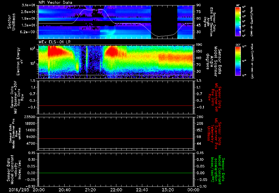This screenshot has width=279, height=193.
Task: Click the 'Model Scanner Pos Raw unitless' axis title
Action: 15,134
